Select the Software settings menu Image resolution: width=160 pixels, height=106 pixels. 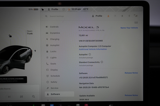point(59,94)
